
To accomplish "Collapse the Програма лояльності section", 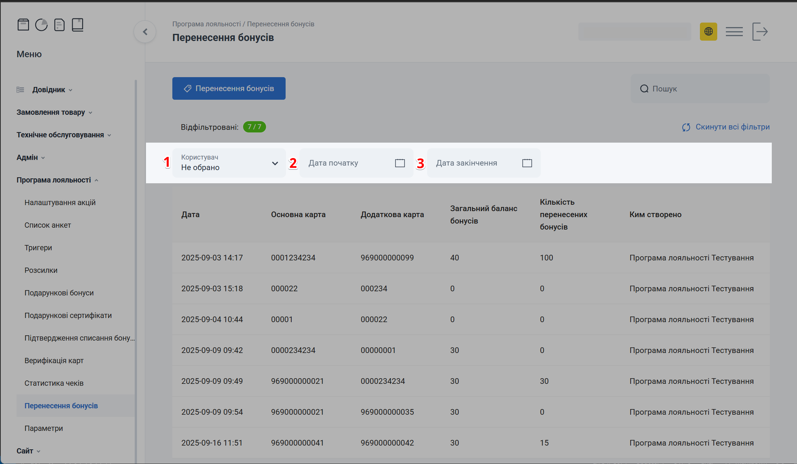I will [x=54, y=180].
